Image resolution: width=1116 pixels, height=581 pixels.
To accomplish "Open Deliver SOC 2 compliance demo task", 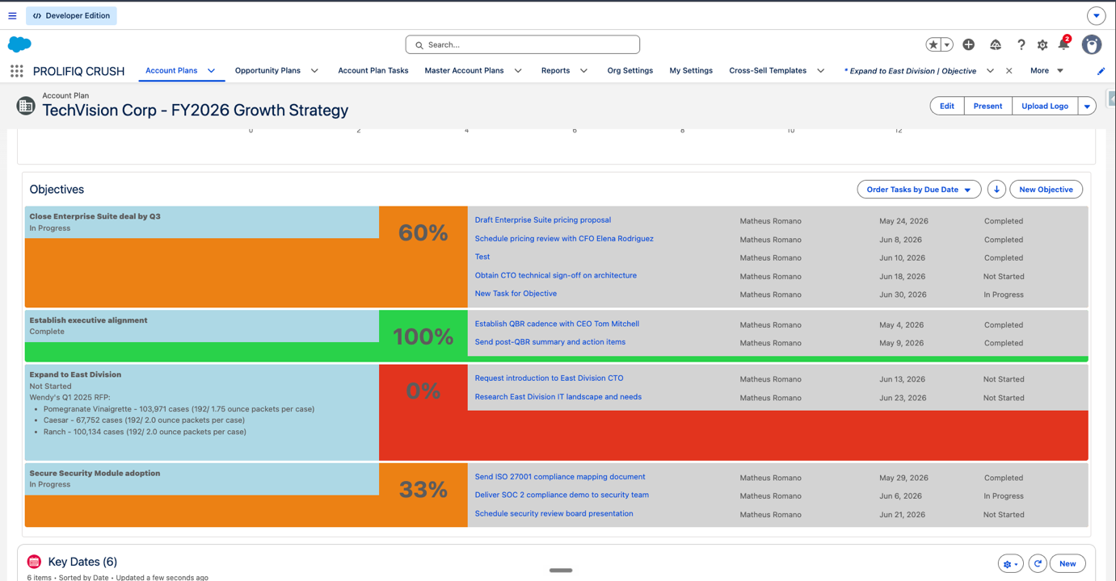I will tap(562, 495).
